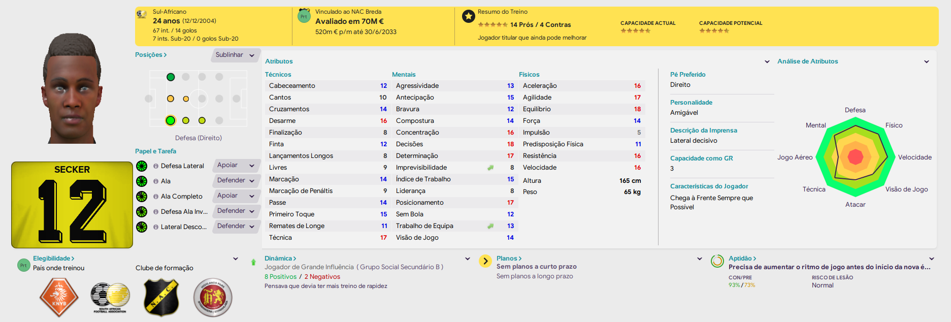The width and height of the screenshot is (951, 322).
Task: Click the green suitability icon for Defesa Lateral
Action: [x=142, y=166]
